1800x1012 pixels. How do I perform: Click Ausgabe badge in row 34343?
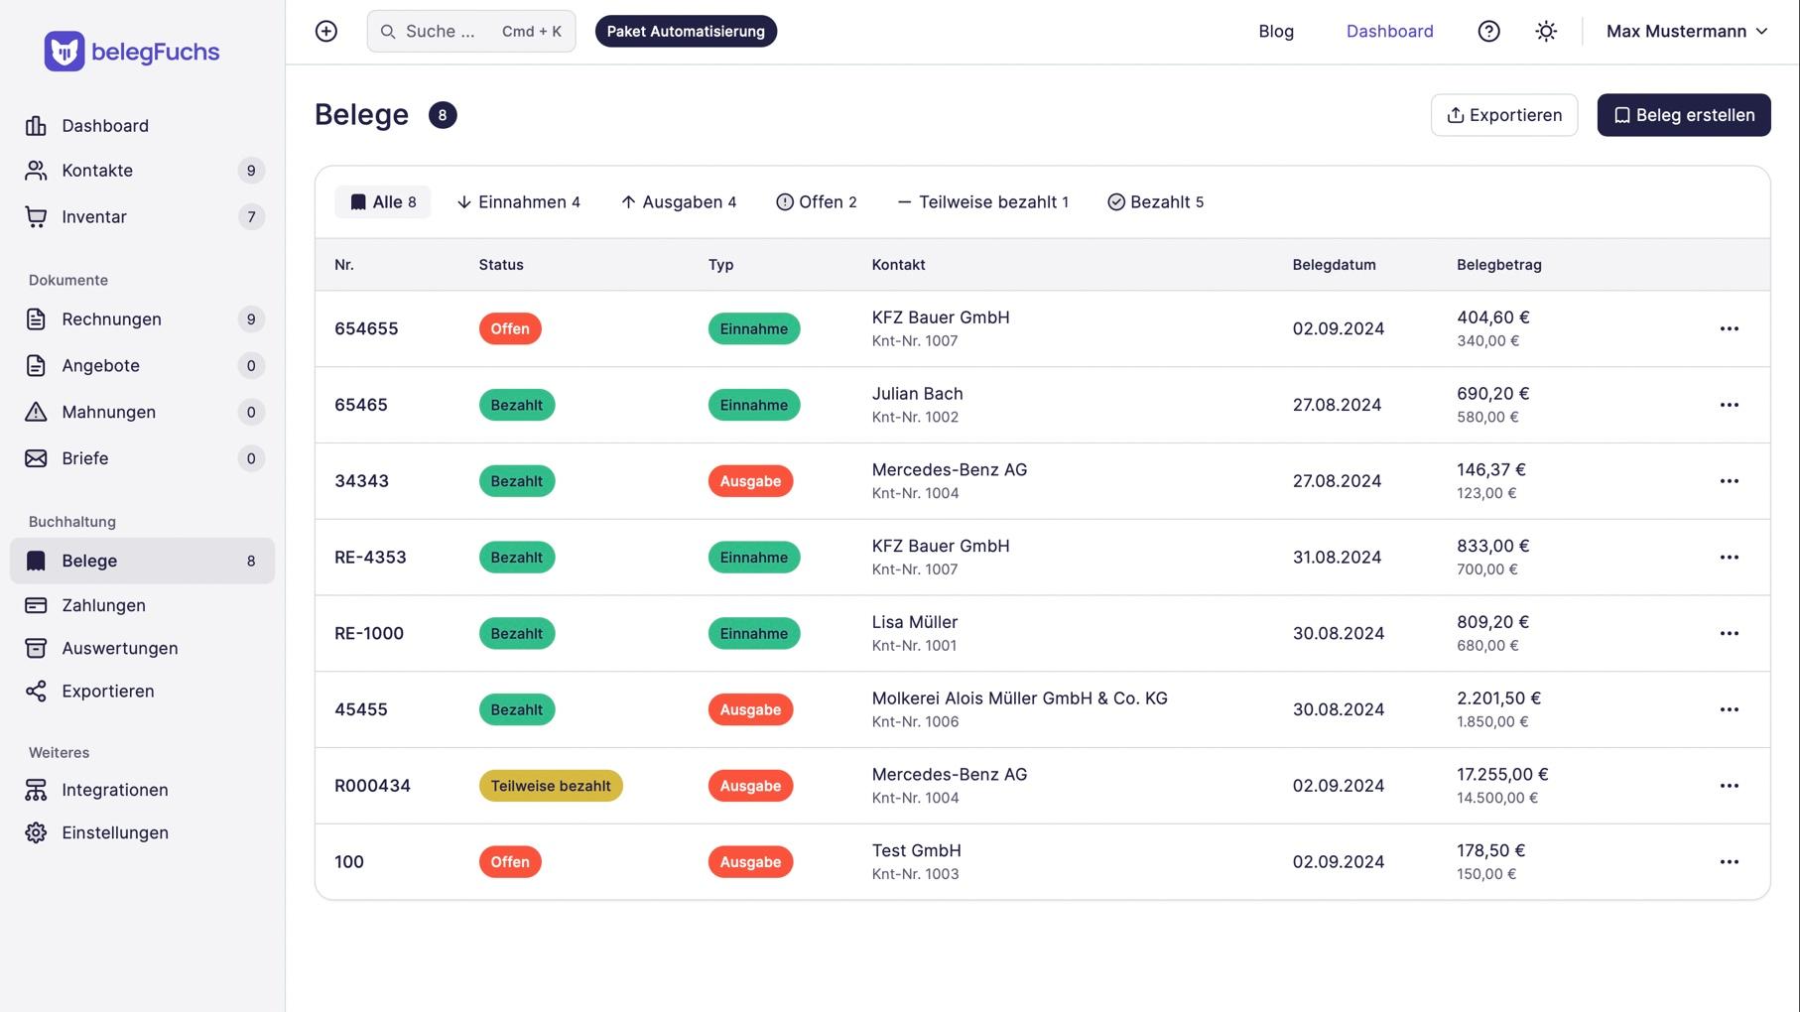coord(750,481)
